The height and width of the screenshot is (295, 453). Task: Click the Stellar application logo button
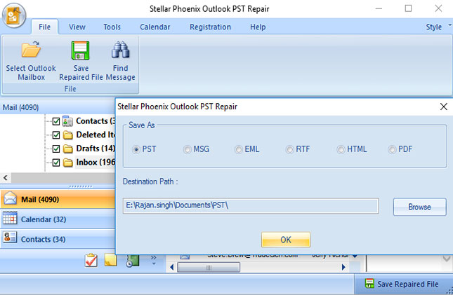[x=14, y=15]
